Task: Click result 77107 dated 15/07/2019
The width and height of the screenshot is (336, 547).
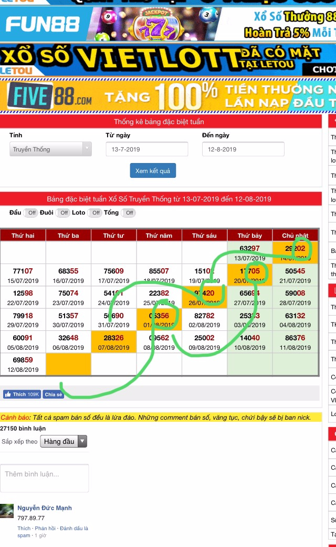Action: 23,271
